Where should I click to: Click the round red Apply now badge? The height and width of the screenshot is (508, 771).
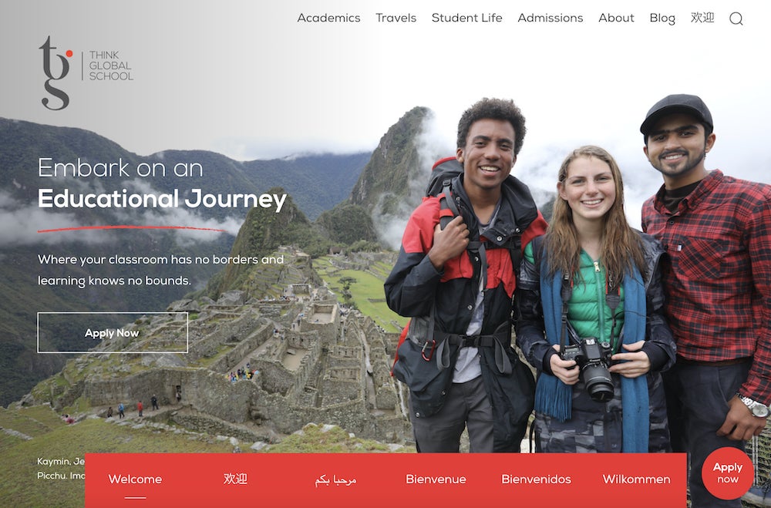728,473
